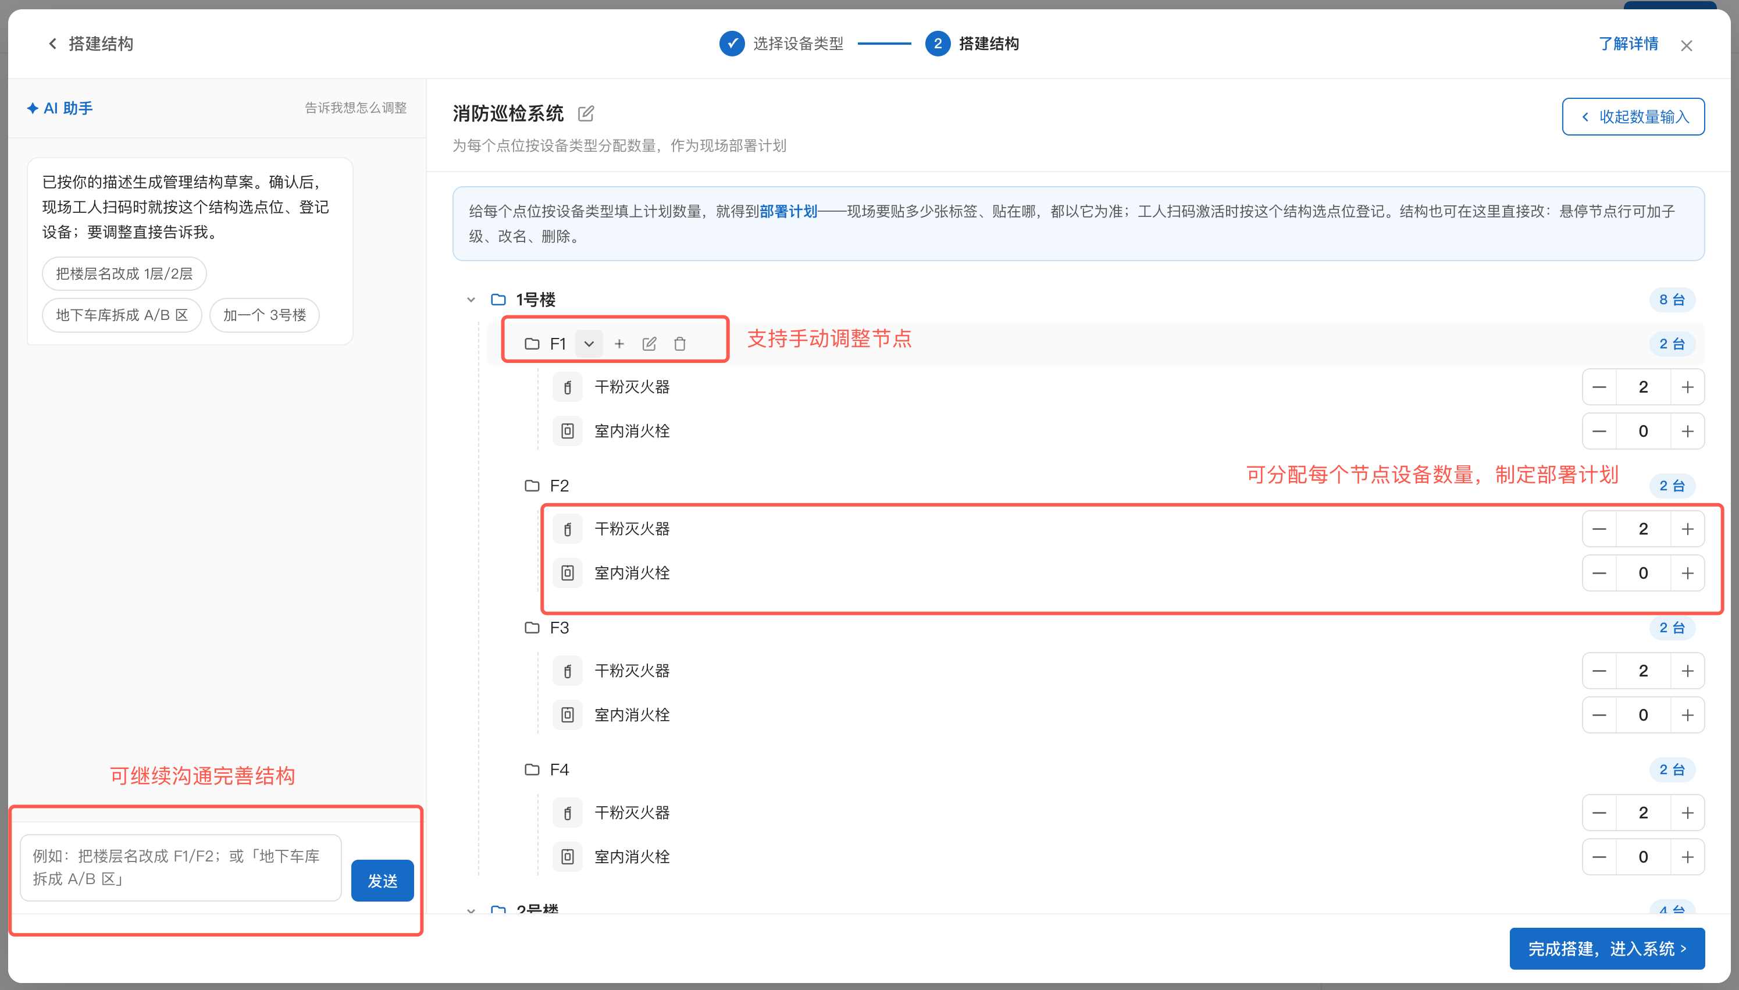The width and height of the screenshot is (1739, 990).
Task: Click the F2 folder icon
Action: (532, 486)
